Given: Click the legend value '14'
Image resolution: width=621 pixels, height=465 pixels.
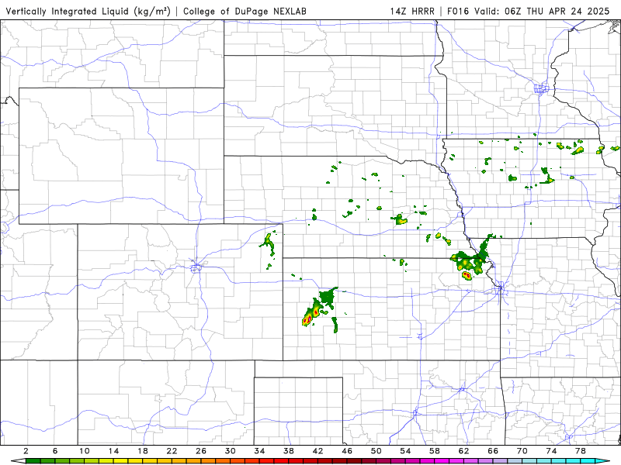Looking at the screenshot, I should point(113,451).
